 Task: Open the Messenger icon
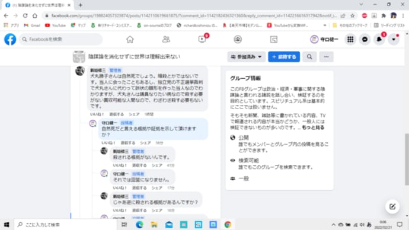pos(365,39)
